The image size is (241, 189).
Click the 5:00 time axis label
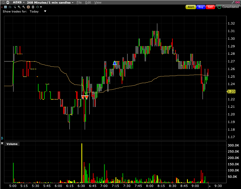[x=13, y=186]
